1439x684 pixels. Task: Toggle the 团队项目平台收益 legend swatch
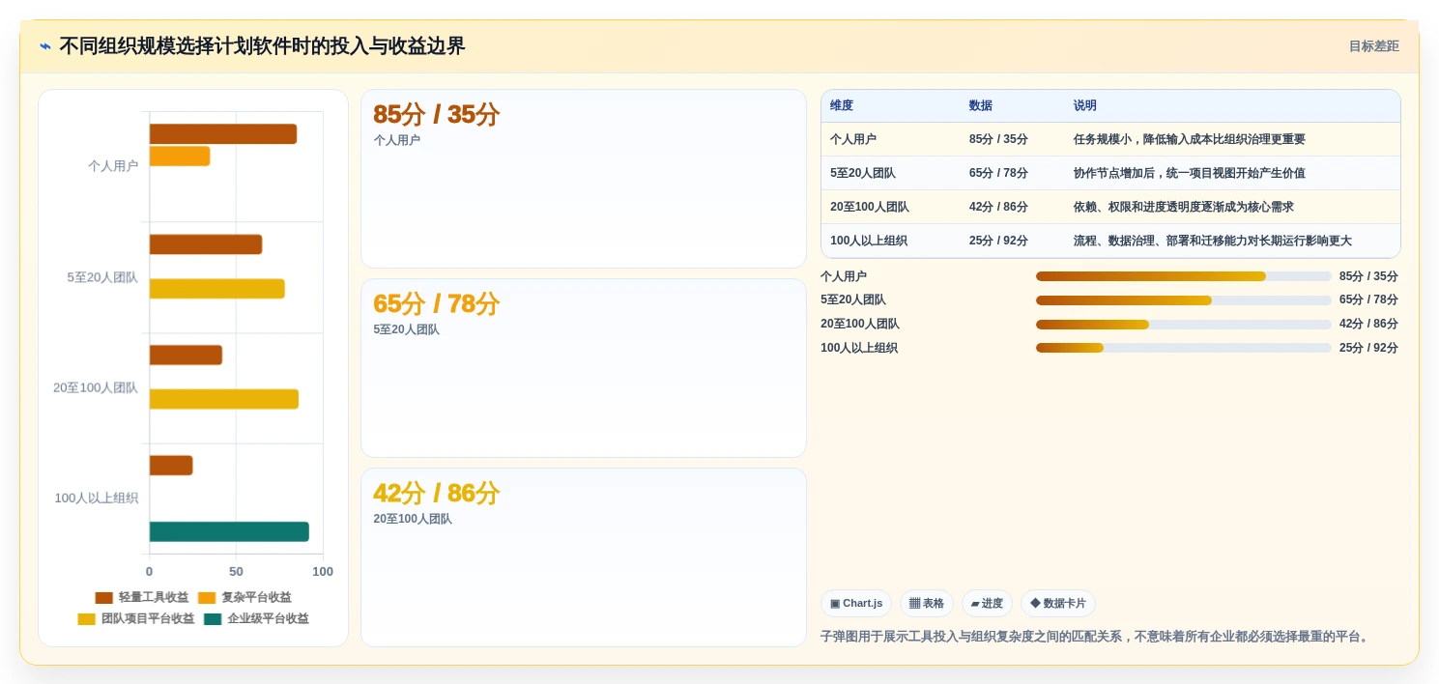click(x=86, y=619)
